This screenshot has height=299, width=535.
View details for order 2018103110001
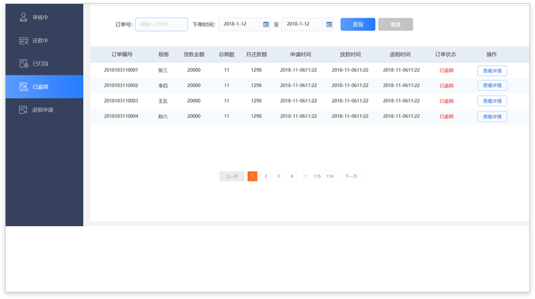click(x=492, y=71)
